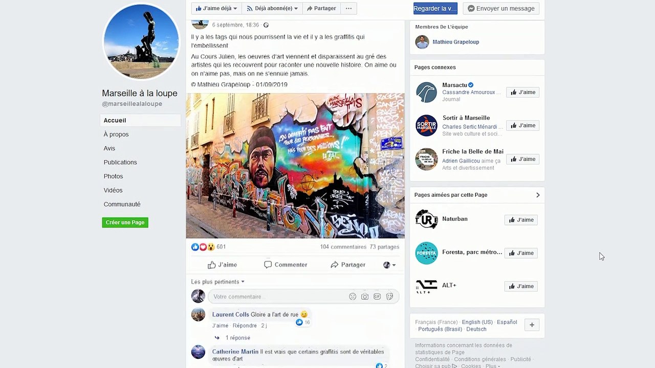
Task: Click the J'aime thumbs-up on the post
Action: pyautogui.click(x=222, y=265)
